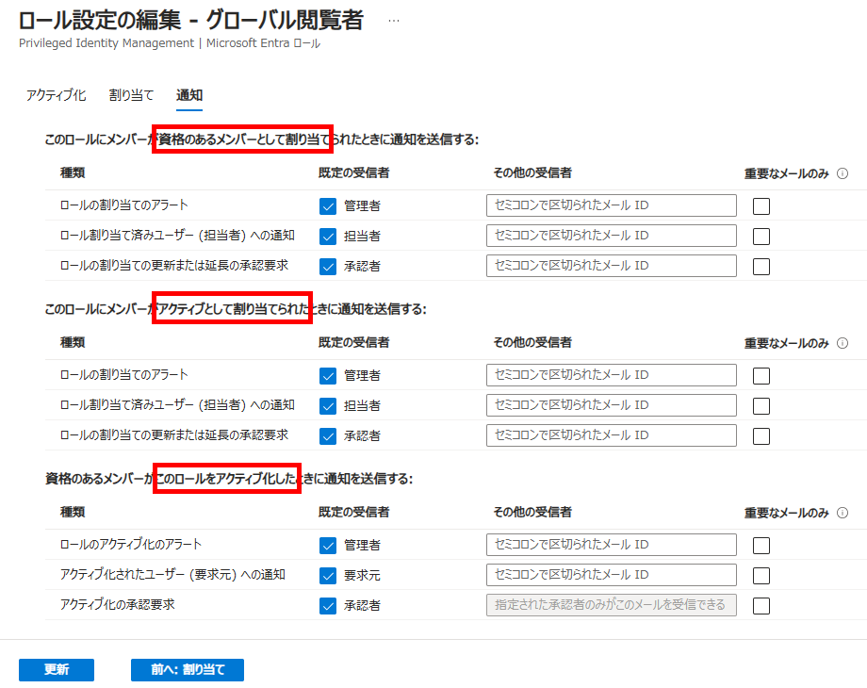Screen dimensions: 867x688
Task: Switch to the 割り当て tab
Action: click(x=131, y=95)
